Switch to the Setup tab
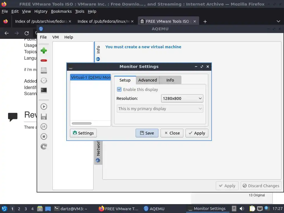The height and width of the screenshot is (213, 284). click(125, 80)
